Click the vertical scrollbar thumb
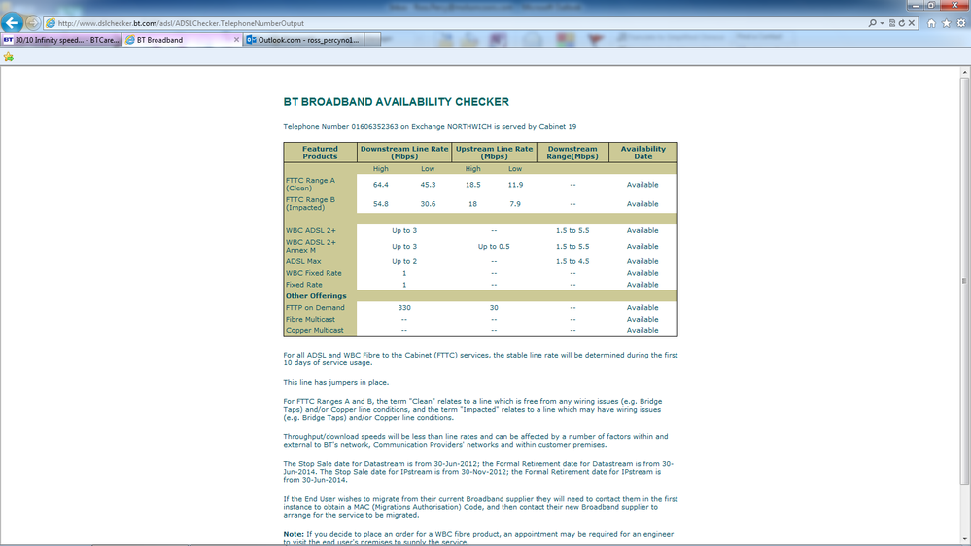971x546 pixels. [965, 281]
